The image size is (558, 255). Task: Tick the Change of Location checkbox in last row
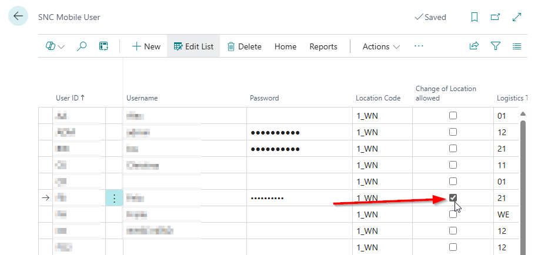click(x=453, y=247)
